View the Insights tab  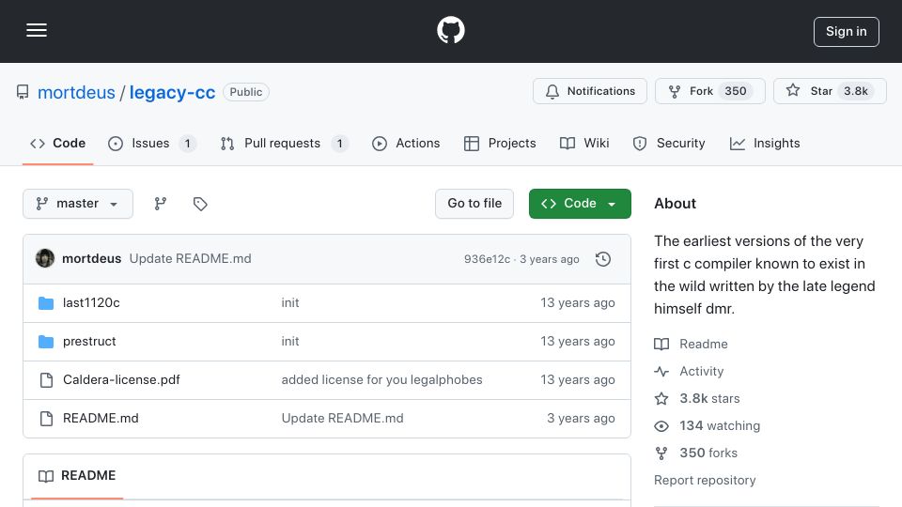click(765, 143)
